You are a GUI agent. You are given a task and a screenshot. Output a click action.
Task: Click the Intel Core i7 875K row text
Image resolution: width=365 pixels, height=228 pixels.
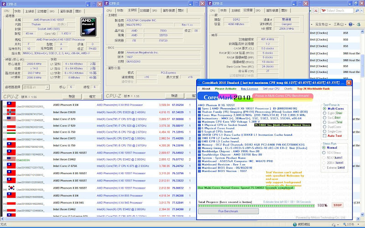[x=65, y=166]
